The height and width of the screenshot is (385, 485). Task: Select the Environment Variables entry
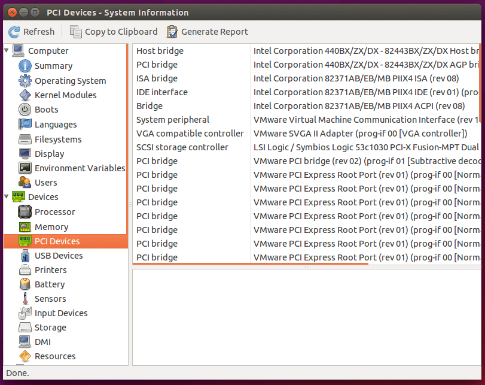[x=80, y=168]
